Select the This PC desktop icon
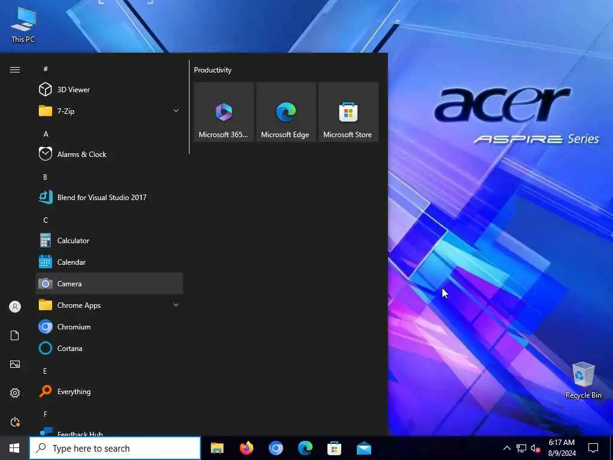 pyautogui.click(x=23, y=24)
